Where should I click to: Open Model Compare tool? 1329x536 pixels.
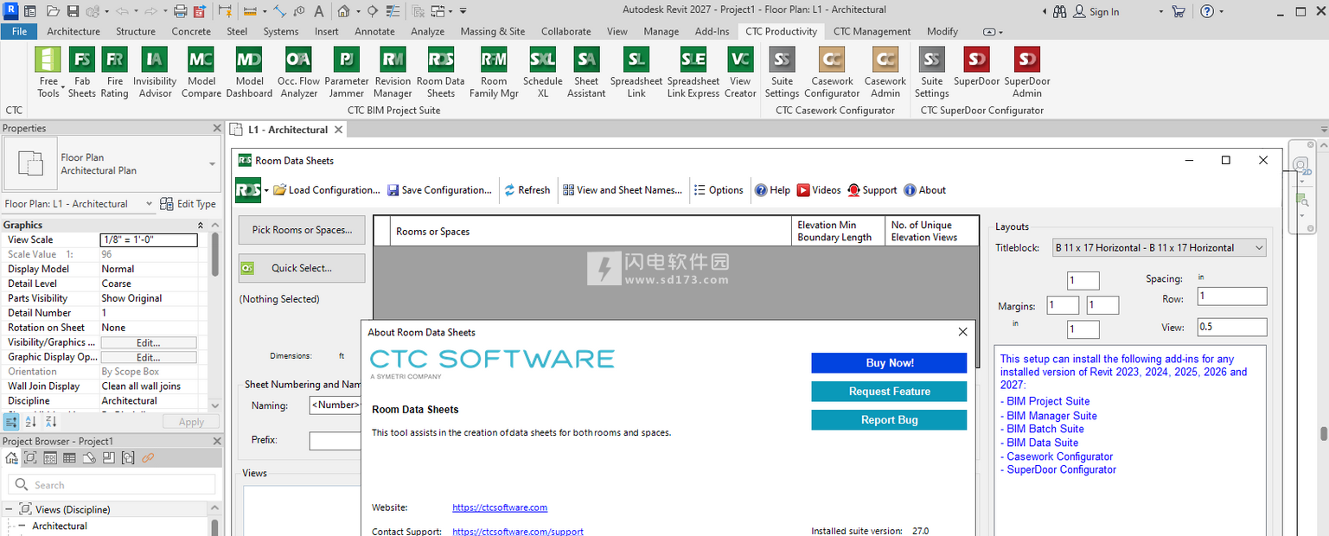(x=201, y=72)
